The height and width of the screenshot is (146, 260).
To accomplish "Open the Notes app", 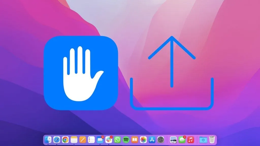I will pos(74,139).
